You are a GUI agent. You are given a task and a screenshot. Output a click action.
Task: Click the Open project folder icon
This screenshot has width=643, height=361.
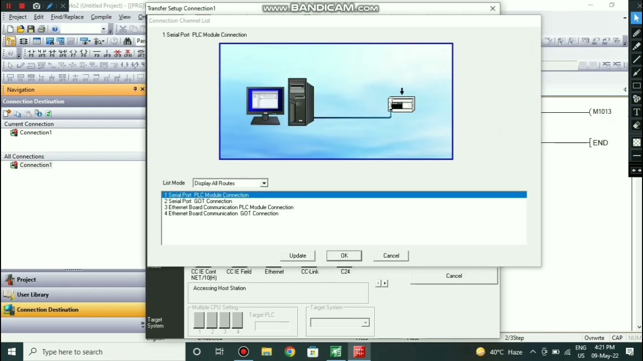21,29
